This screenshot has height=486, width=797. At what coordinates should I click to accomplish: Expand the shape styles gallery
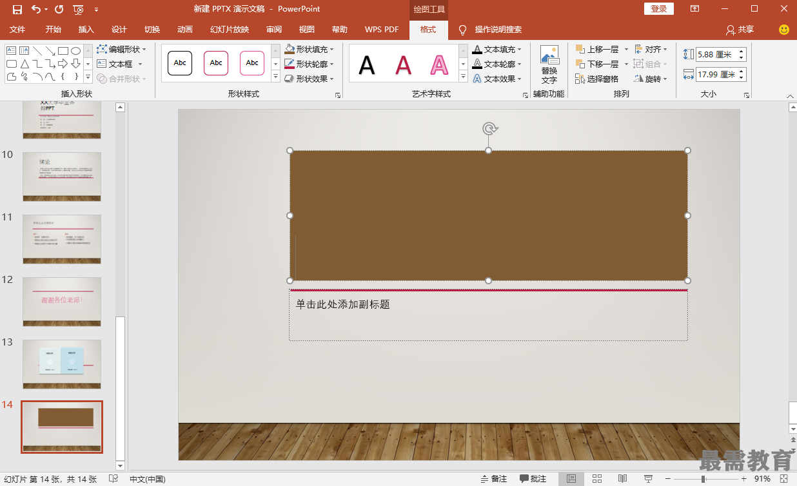pyautogui.click(x=275, y=77)
